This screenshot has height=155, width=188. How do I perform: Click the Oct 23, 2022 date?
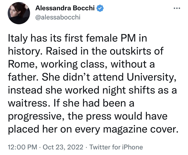(x=61, y=147)
